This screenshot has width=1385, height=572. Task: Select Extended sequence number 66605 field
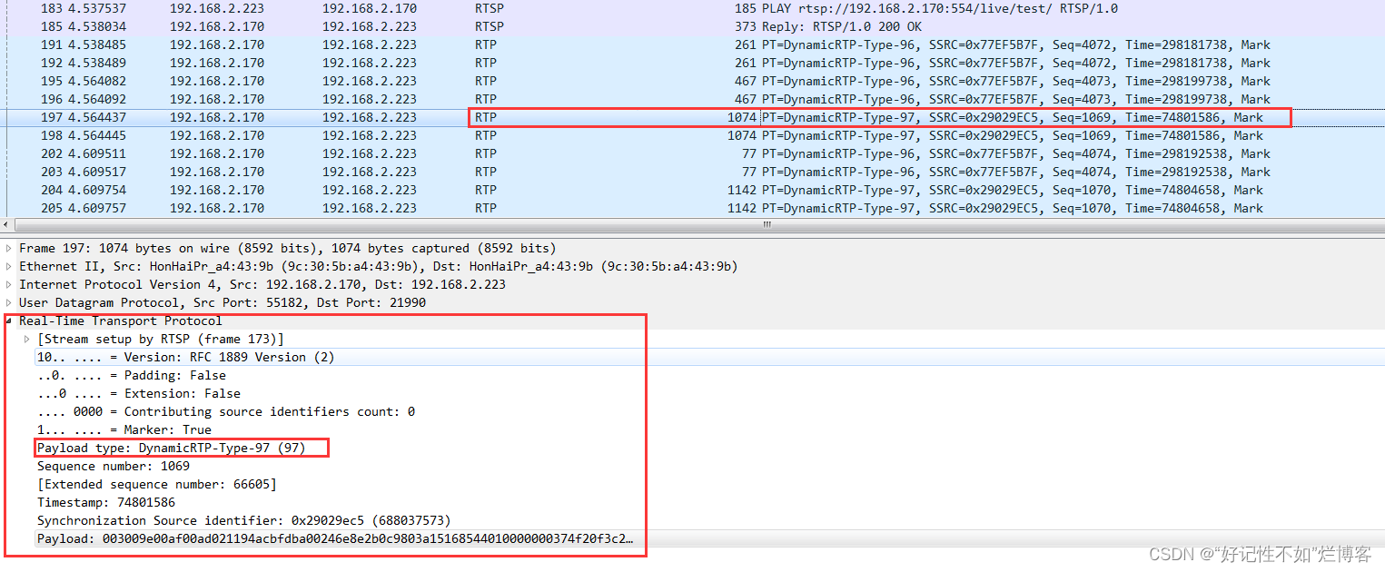[157, 484]
